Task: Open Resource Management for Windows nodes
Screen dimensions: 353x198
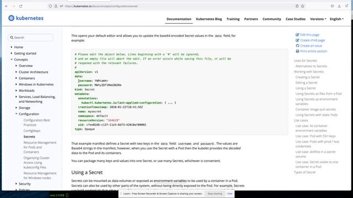Action: click(x=40, y=175)
